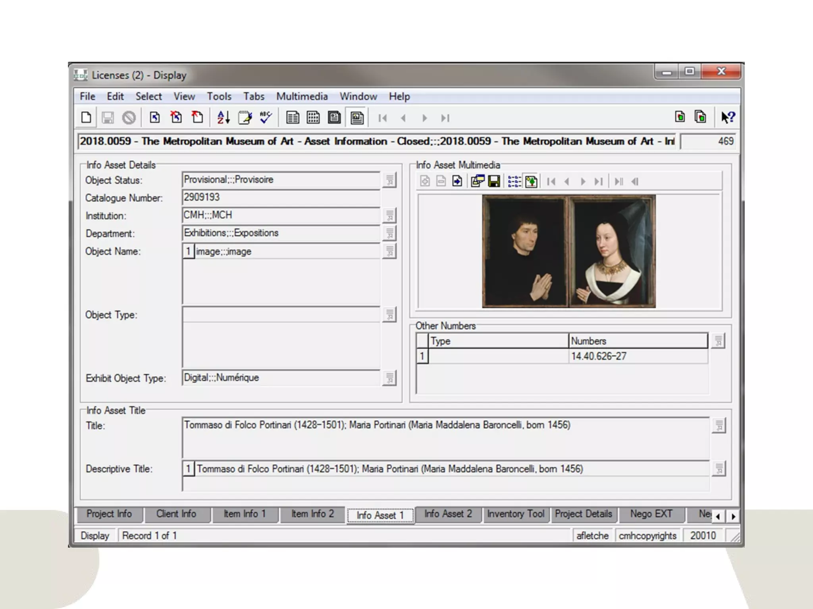The image size is (813, 609).
Task: Click the A-Z sort icon
Action: (x=223, y=118)
